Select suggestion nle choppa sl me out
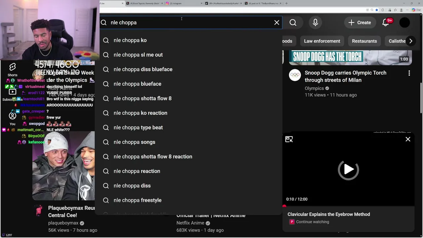The image size is (423, 238). tap(188, 55)
